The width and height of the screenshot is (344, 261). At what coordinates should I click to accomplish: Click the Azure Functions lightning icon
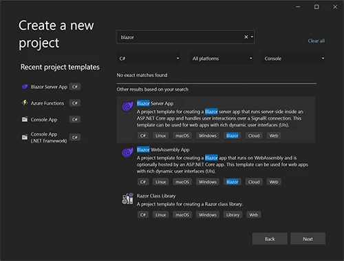(25, 103)
